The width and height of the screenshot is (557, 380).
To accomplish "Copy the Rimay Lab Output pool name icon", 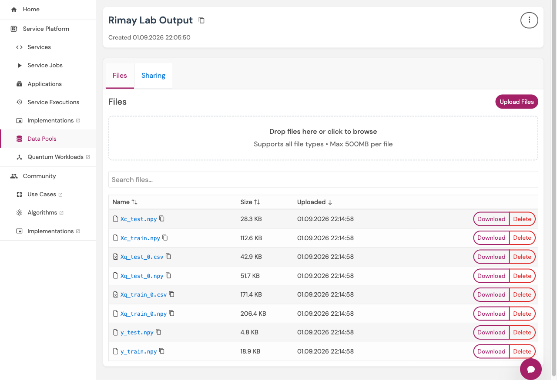I will tap(201, 20).
